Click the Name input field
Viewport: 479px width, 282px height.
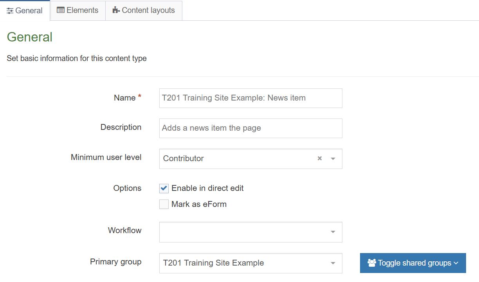(x=250, y=98)
